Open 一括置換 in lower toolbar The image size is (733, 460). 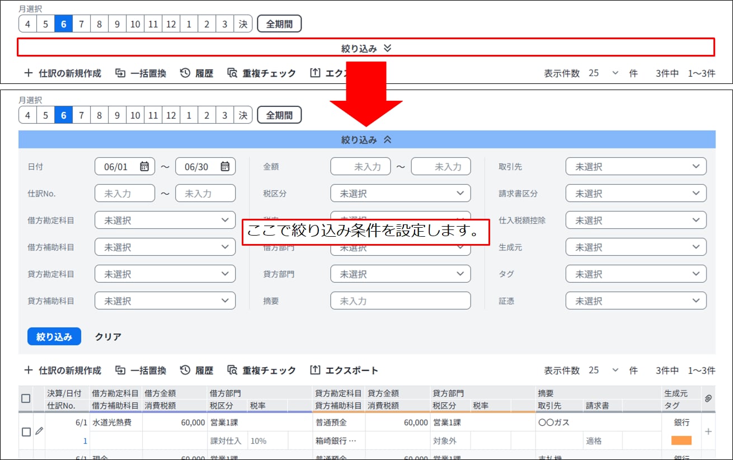pos(140,370)
